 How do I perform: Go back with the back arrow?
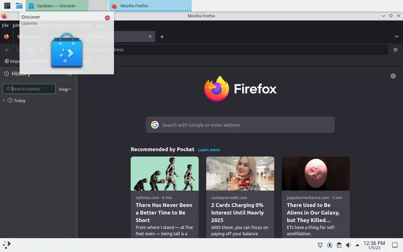(x=8, y=50)
